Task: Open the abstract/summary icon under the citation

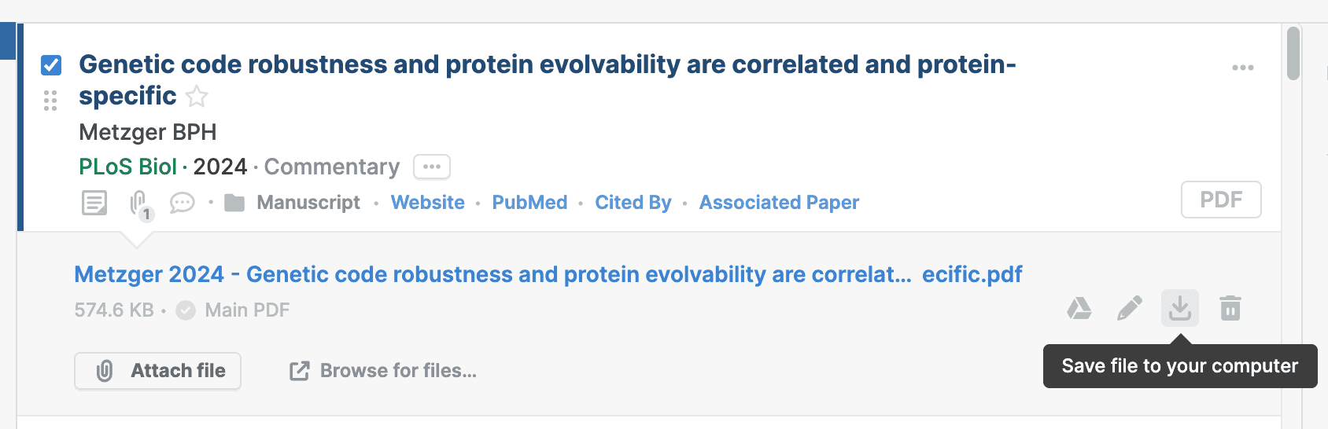Action: pyautogui.click(x=94, y=203)
